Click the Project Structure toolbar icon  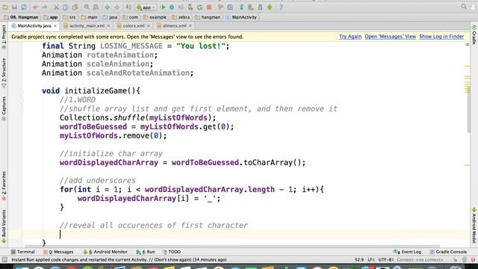point(230,7)
